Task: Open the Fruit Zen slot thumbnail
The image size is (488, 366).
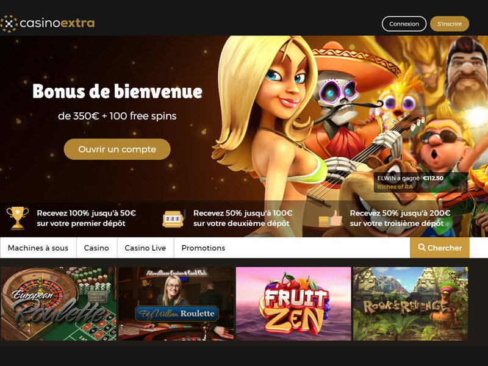Action: point(293,303)
